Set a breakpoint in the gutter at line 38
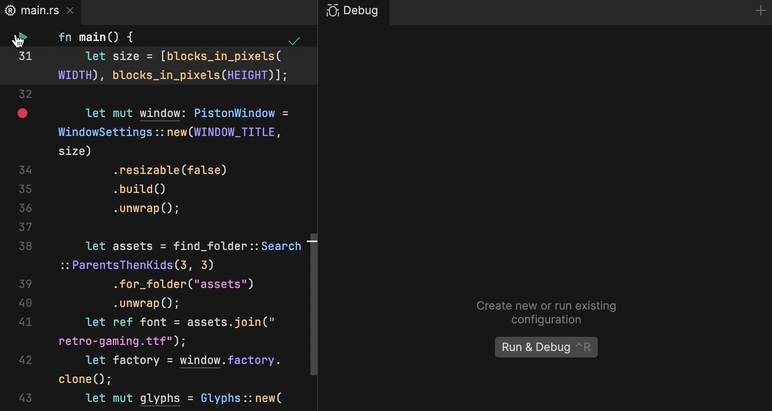This screenshot has width=772, height=411. click(x=22, y=246)
